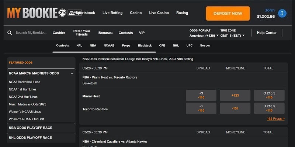Open the 162 Props link
Image resolution: width=295 pixels, height=147 pixels.
click(x=275, y=119)
